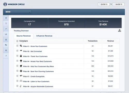The height and width of the screenshot is (93, 129).
Task: Select 'Pillar #3 - Thank Your Customers' text
Action: point(35,56)
